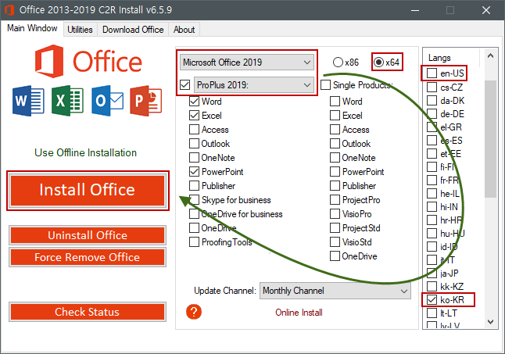Open the ProPlus 2019 edition dropdown
Viewport: 505px width, 354px height.
pyautogui.click(x=254, y=85)
